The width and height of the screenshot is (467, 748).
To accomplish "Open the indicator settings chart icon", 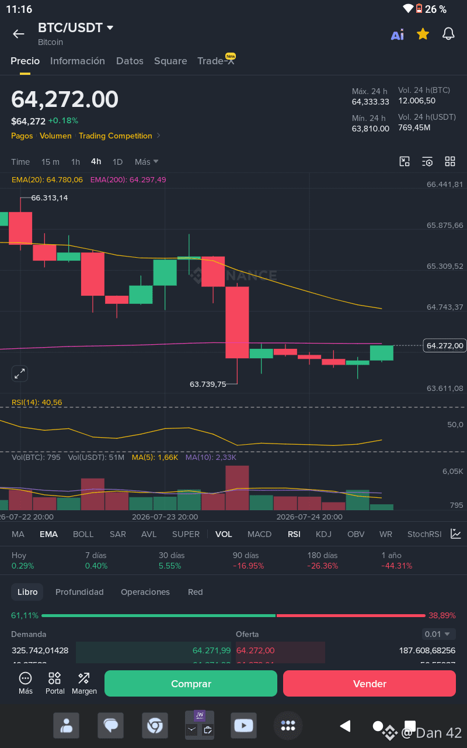I will coord(455,534).
